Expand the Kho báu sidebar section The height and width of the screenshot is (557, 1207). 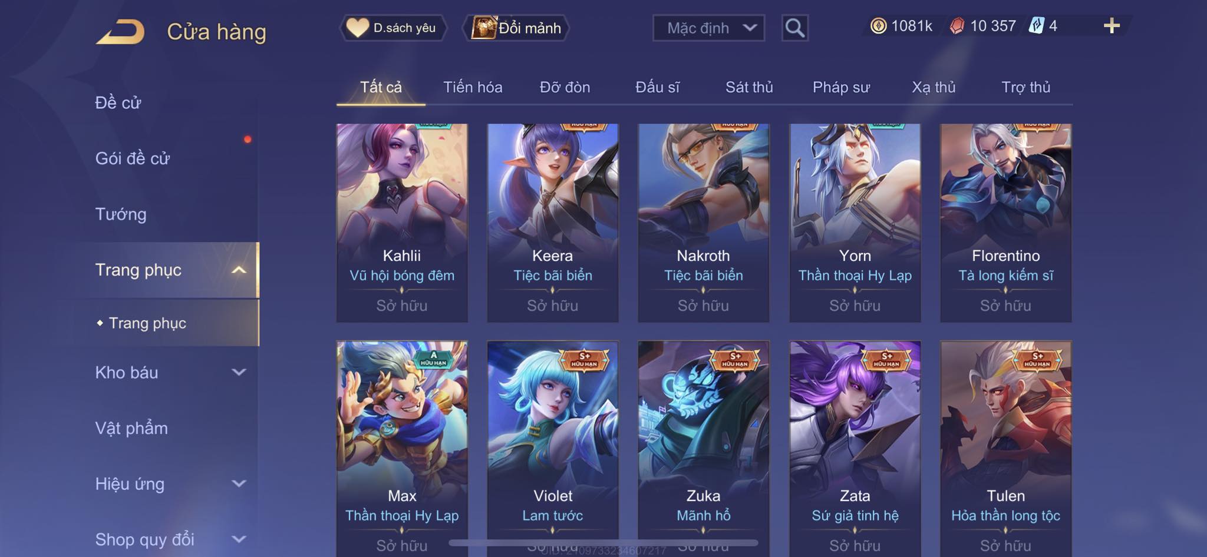(x=239, y=372)
